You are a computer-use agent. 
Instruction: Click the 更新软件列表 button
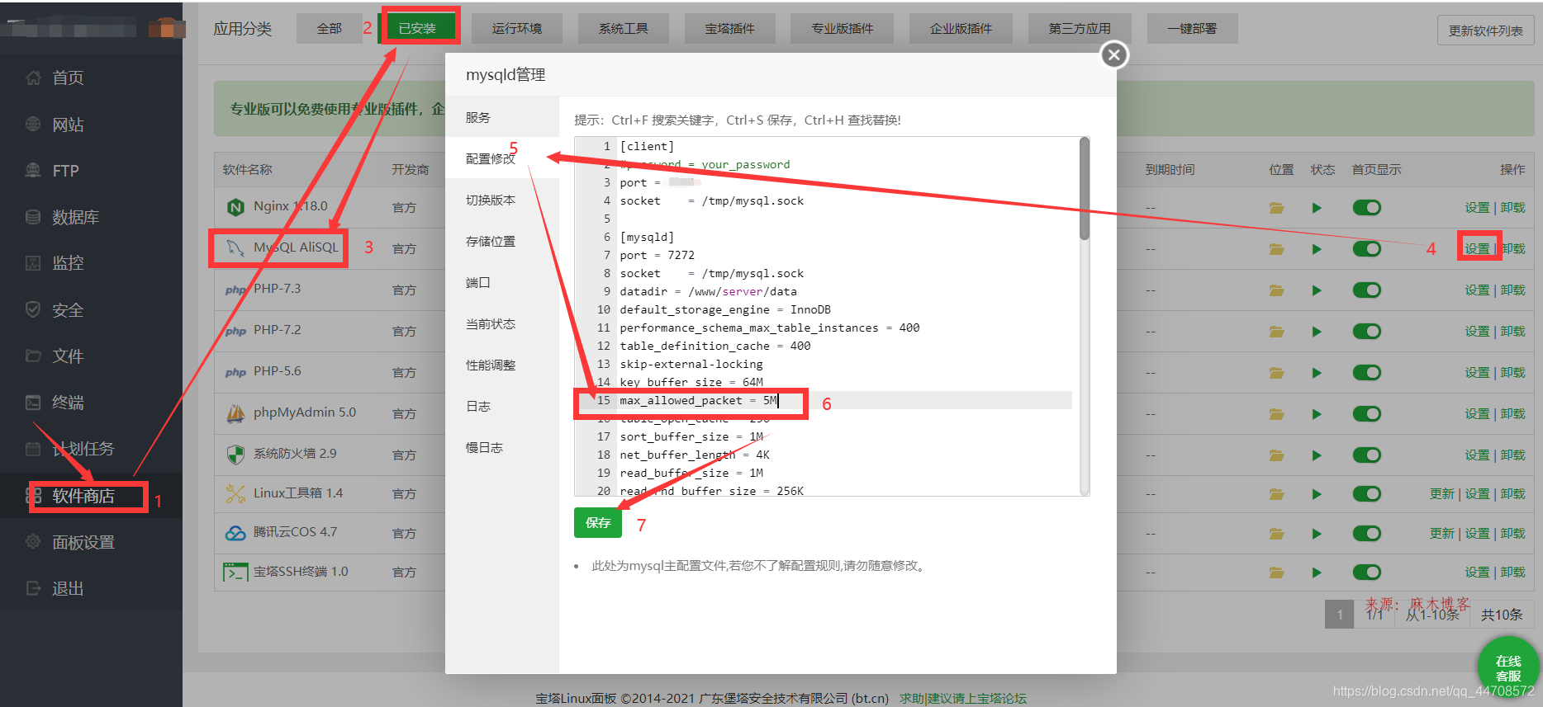1485,31
